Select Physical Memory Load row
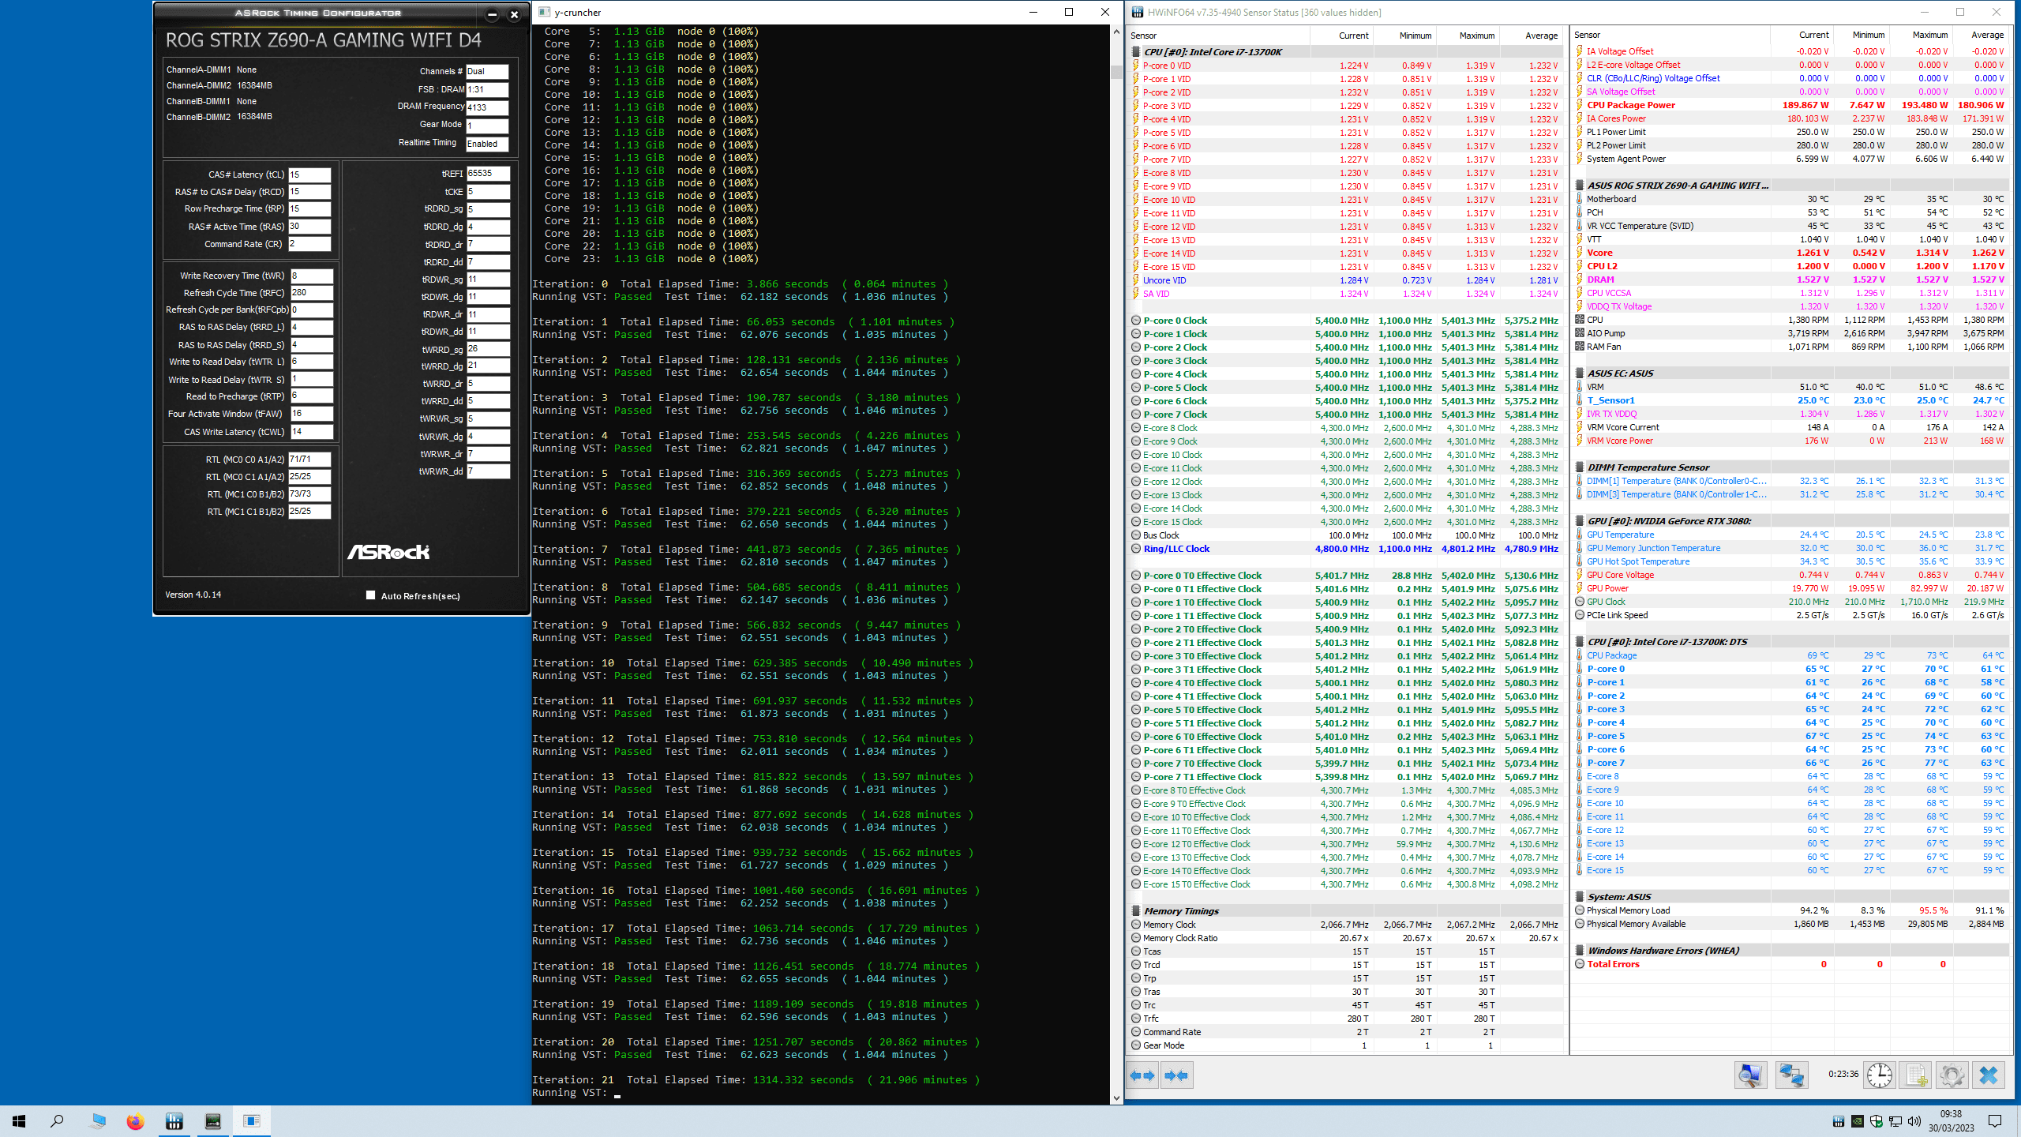This screenshot has width=2021, height=1137. pyautogui.click(x=1790, y=910)
